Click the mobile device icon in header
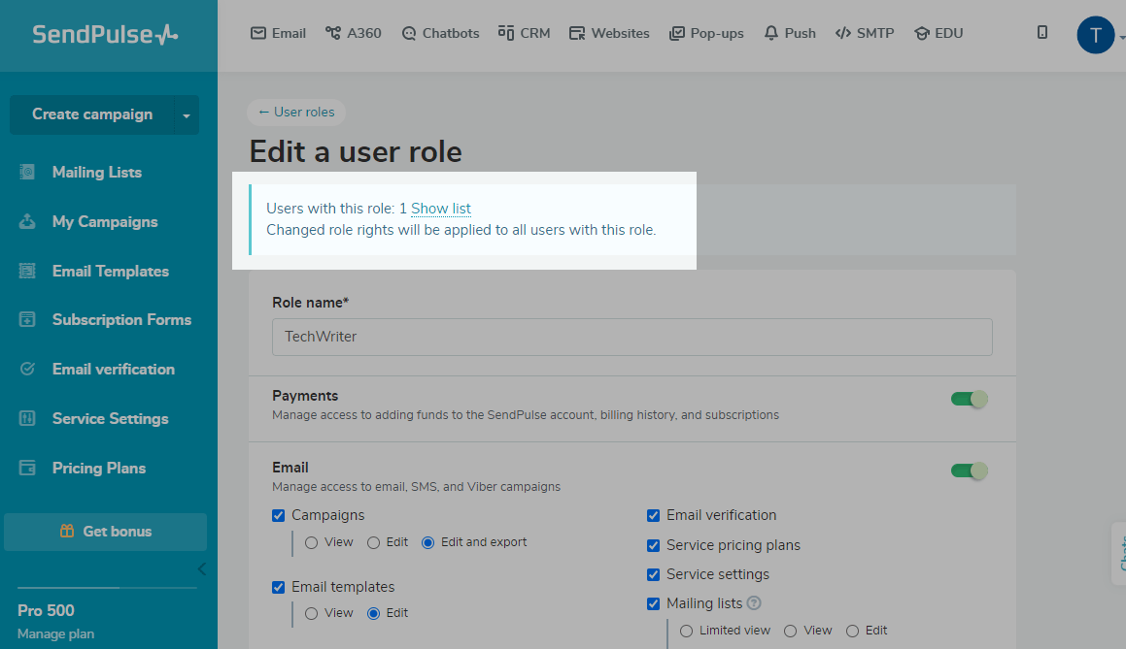The image size is (1126, 649). point(1042,33)
